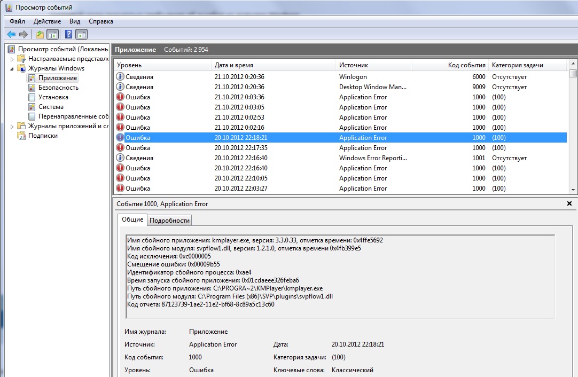Image resolution: width=578 pixels, height=377 pixels.
Task: Click the Forward arrow toolbar icon
Action: (23, 35)
